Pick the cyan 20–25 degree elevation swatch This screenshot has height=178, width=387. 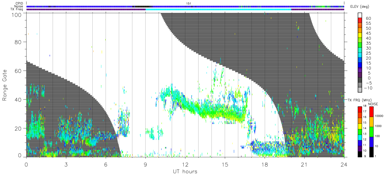tap(360, 56)
